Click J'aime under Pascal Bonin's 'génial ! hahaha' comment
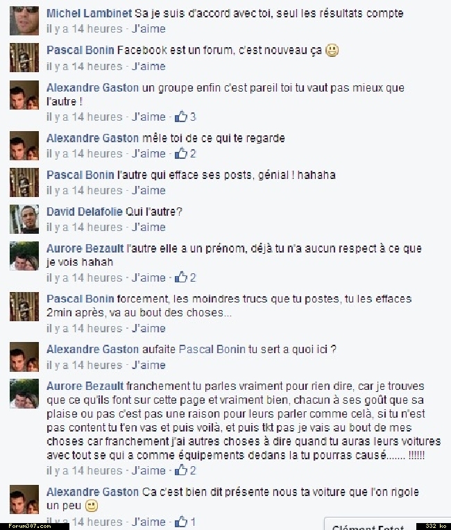The image size is (451, 530). pos(148,190)
